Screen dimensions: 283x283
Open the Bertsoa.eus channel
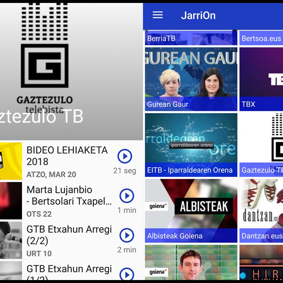click(x=261, y=38)
